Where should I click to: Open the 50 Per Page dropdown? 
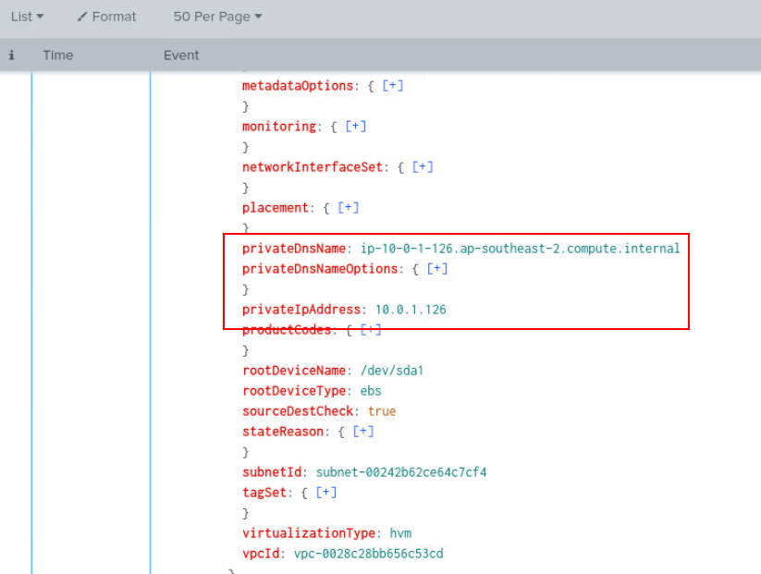pyautogui.click(x=217, y=17)
